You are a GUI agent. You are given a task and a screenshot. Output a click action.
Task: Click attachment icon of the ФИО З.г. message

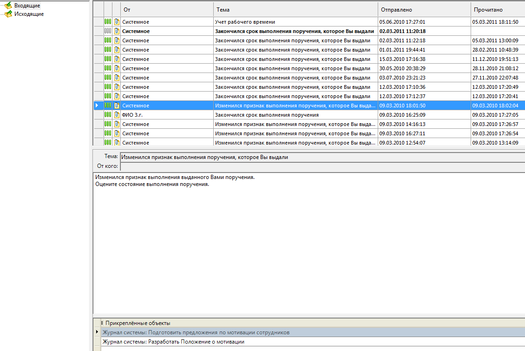point(117,115)
